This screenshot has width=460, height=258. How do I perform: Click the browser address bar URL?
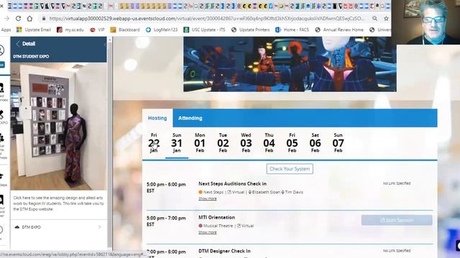tap(207, 19)
